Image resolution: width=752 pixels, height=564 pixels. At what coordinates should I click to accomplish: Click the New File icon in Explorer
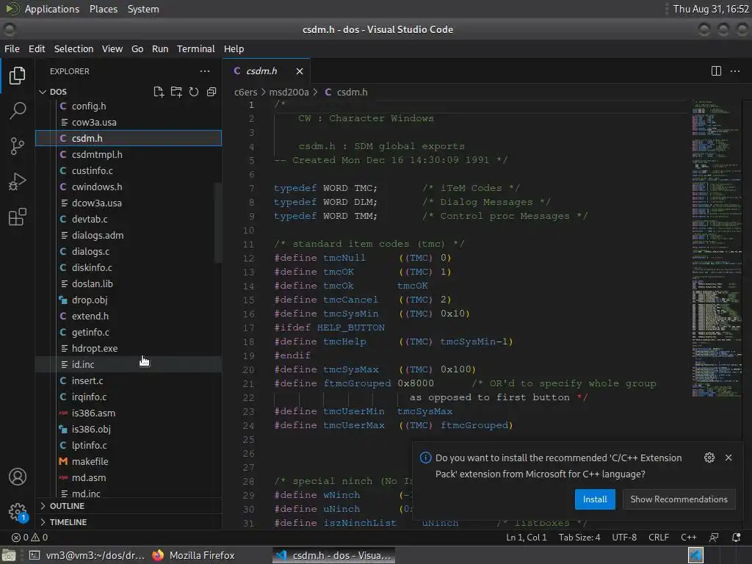159,92
